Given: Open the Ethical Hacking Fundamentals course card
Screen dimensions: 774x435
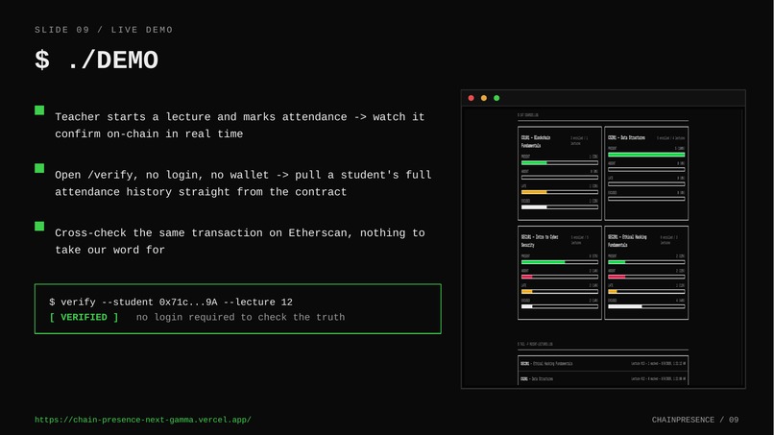Looking at the screenshot, I should pyautogui.click(x=646, y=273).
